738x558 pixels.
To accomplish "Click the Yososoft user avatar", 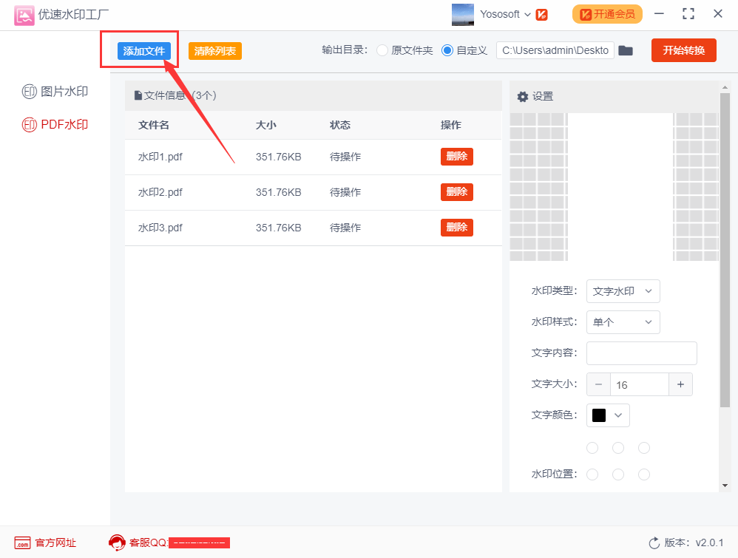I will coord(463,14).
